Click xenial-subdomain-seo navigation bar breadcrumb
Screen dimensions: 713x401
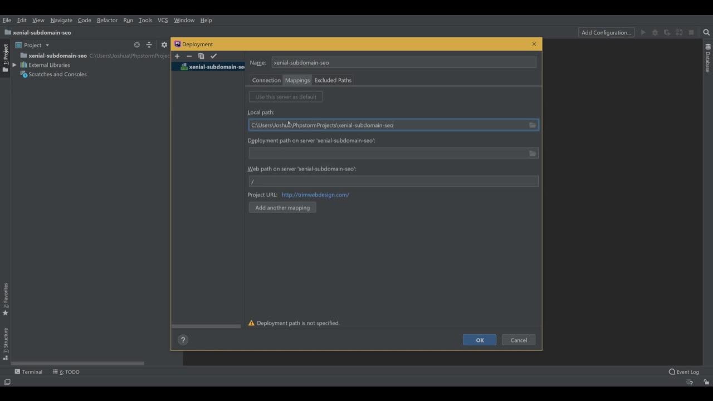[x=38, y=32]
